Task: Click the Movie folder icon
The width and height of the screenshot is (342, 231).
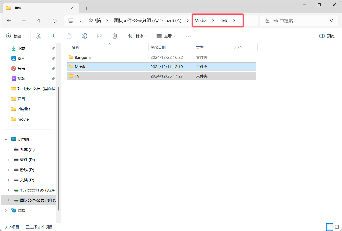Action: click(71, 67)
